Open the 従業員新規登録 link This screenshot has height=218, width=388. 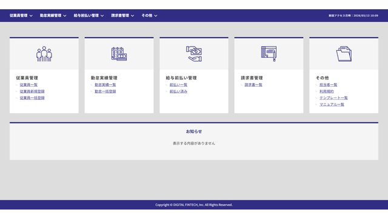point(32,91)
